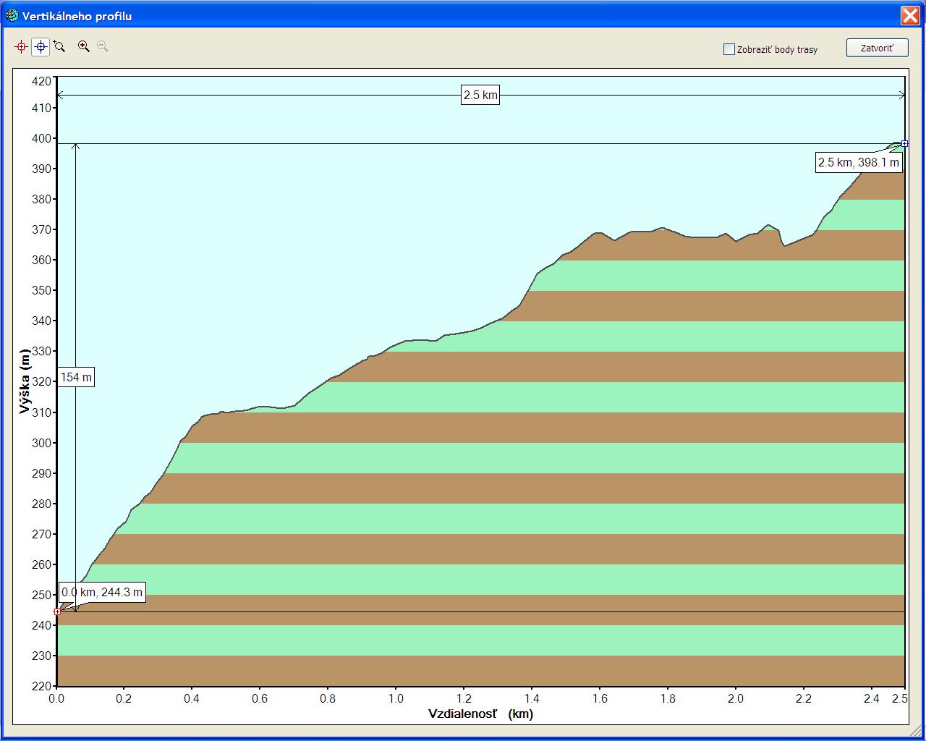Click the 2.5 km distance label
The image size is (926, 741).
coord(480,95)
